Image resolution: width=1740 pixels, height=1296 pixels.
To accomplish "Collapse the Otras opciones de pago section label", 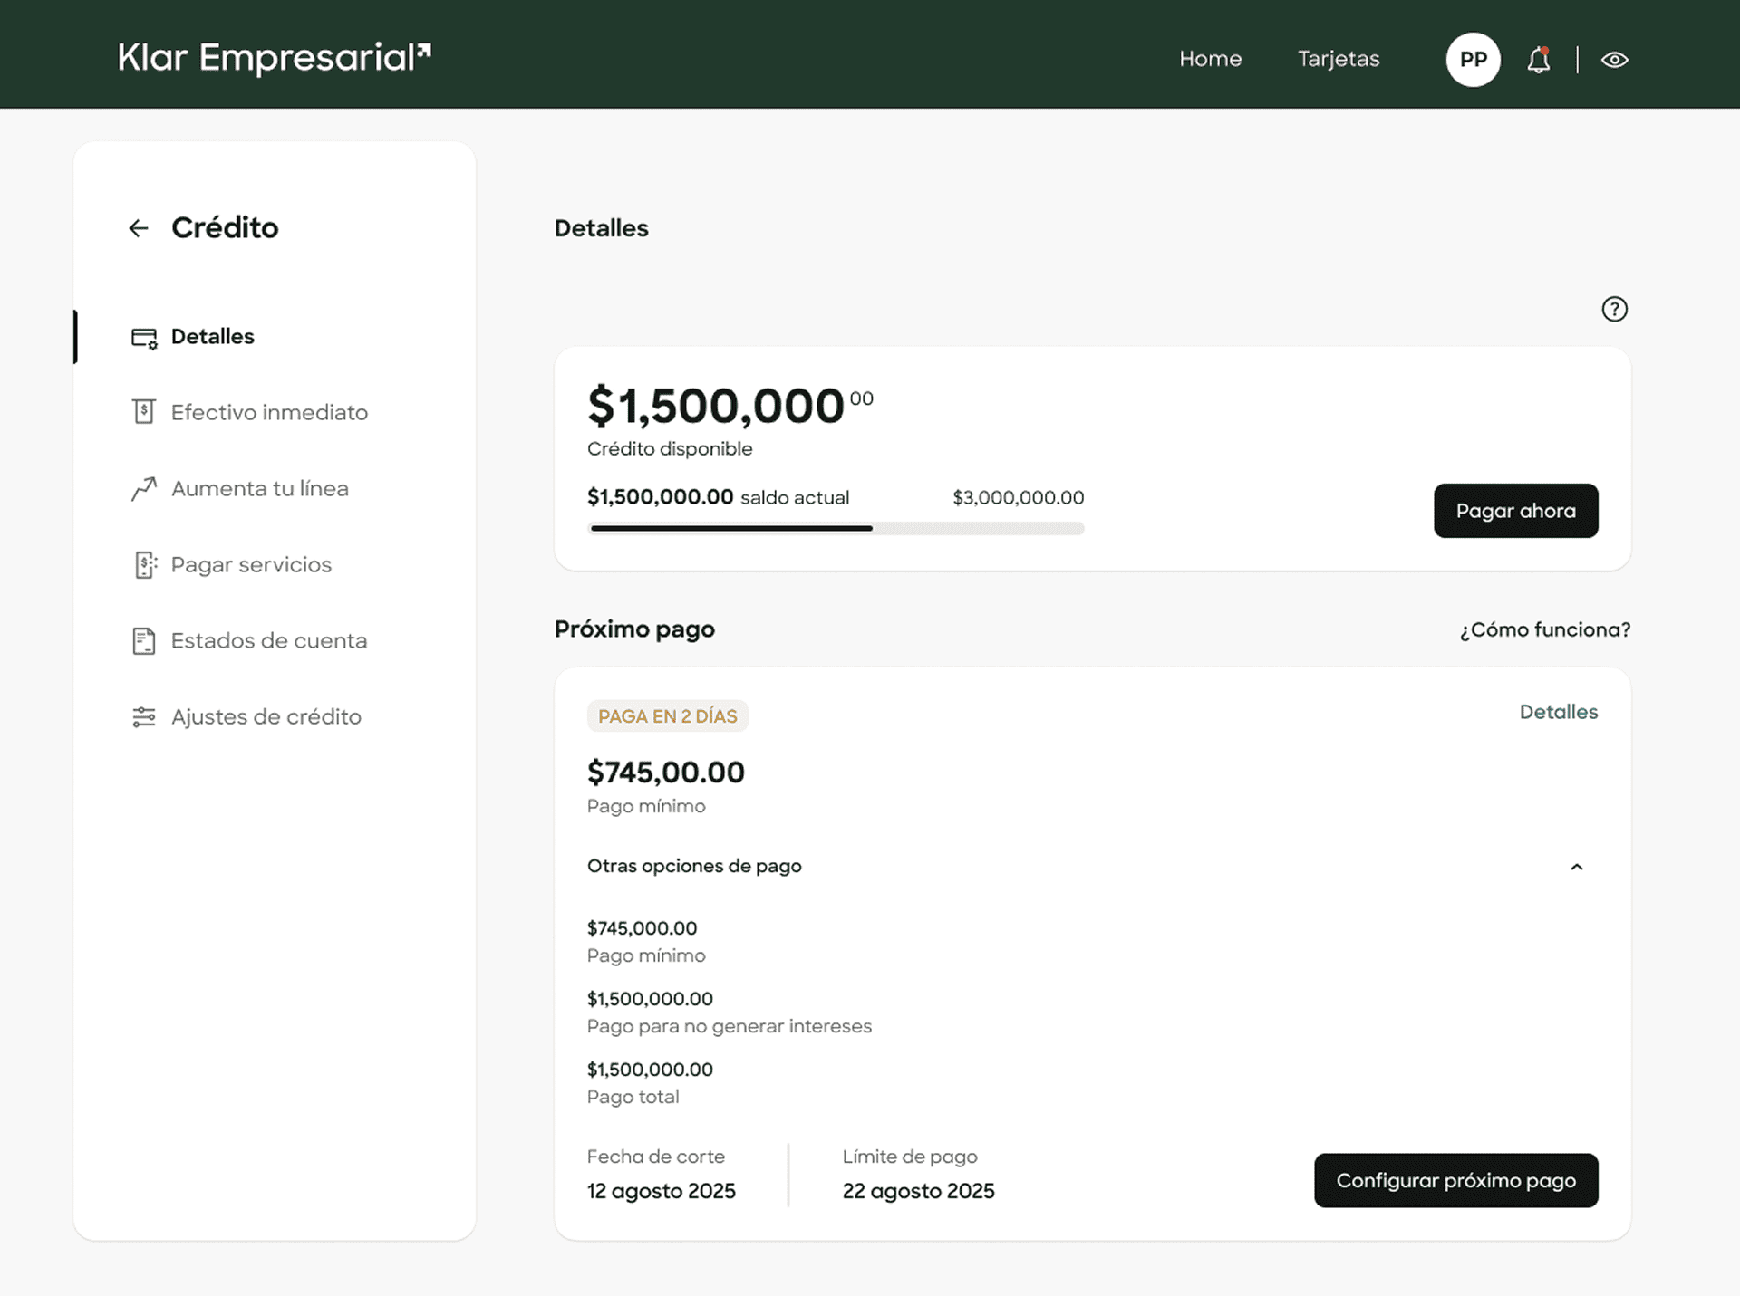I will pos(694,867).
